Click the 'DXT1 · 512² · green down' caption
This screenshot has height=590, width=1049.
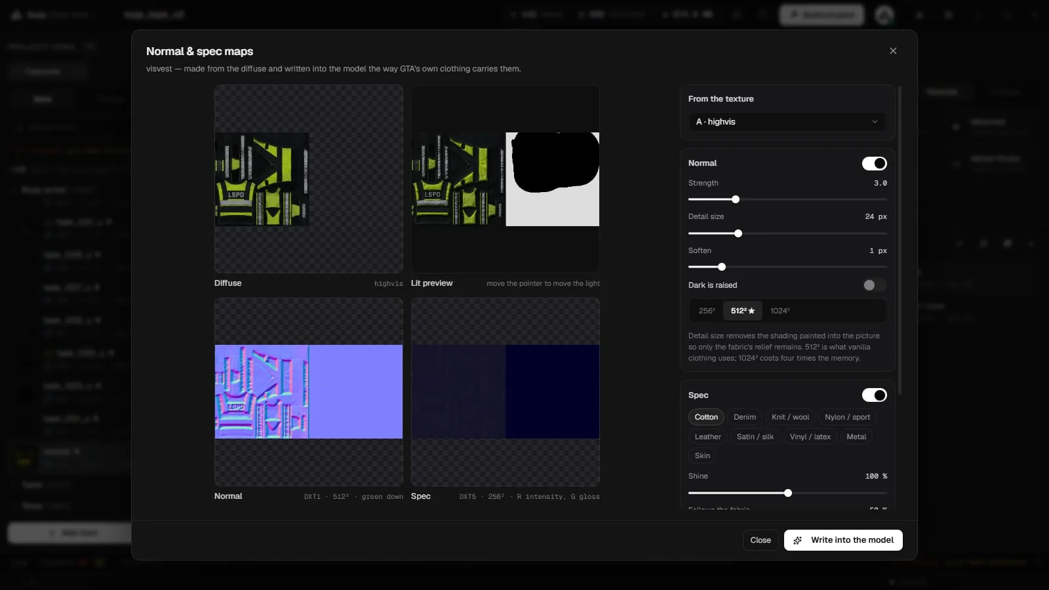(x=353, y=497)
